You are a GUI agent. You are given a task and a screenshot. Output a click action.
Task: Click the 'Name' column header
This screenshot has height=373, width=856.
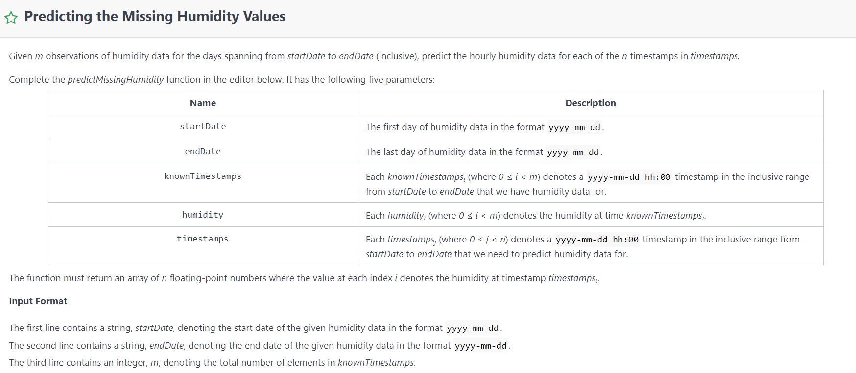click(x=203, y=103)
